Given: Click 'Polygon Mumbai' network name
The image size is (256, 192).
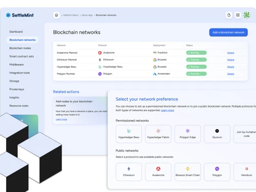Looking at the screenshot, I should coord(66,74).
